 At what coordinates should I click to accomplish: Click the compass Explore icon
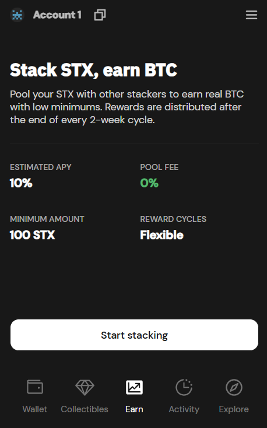(x=234, y=387)
